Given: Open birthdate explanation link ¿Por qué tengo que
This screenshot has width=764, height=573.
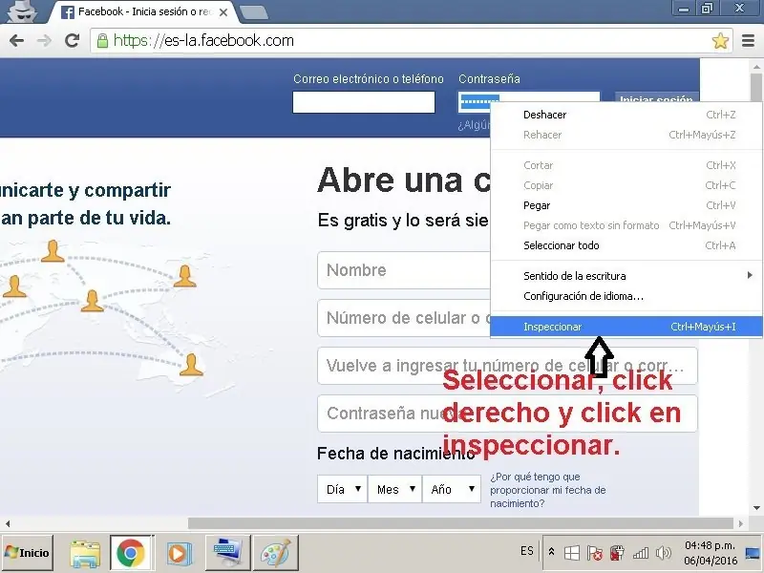Looking at the screenshot, I should click(x=547, y=490).
